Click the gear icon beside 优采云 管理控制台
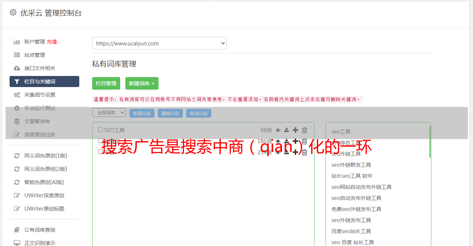Screen dimensions: 473x246 click(13, 13)
